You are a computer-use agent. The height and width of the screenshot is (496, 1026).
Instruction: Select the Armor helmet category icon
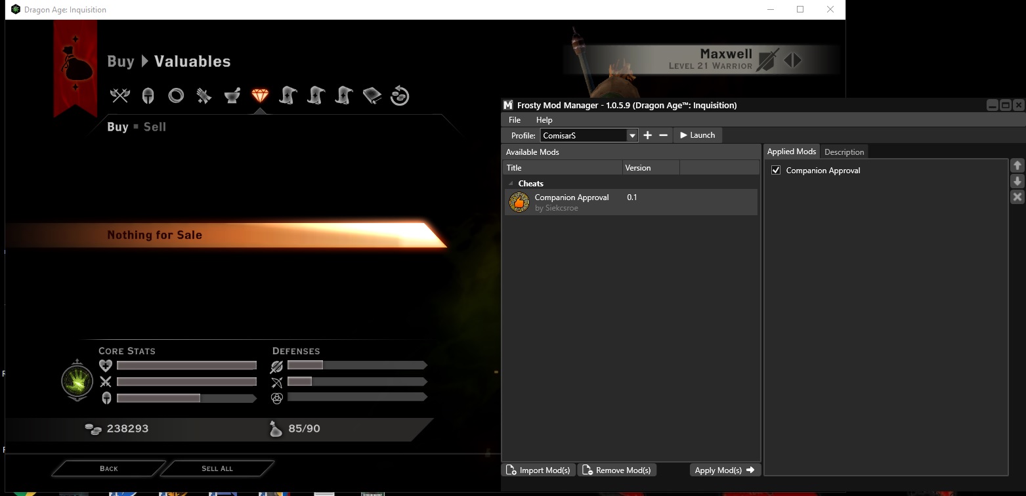pyautogui.click(x=148, y=96)
